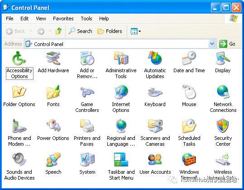The image size is (244, 190).
Task: Open the Views dropdown button
Action: 135,31
